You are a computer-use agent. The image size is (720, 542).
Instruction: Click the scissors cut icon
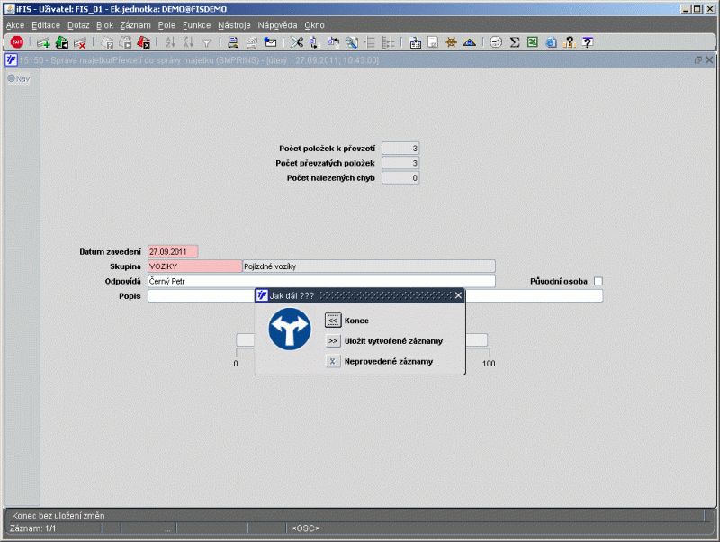pos(297,42)
